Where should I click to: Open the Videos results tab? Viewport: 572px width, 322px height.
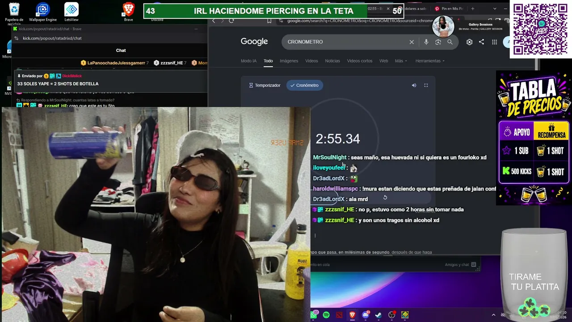pos(311,61)
